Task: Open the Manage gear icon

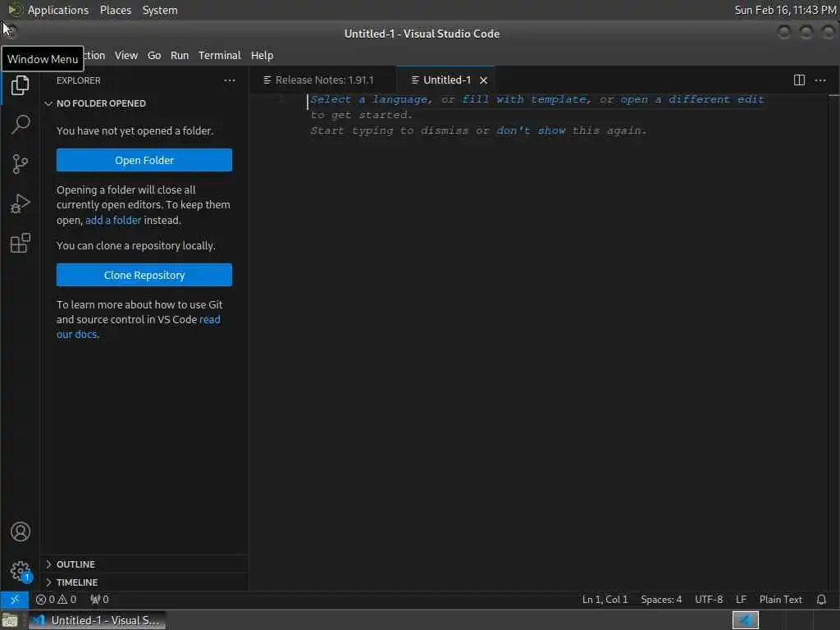Action: coord(21,571)
